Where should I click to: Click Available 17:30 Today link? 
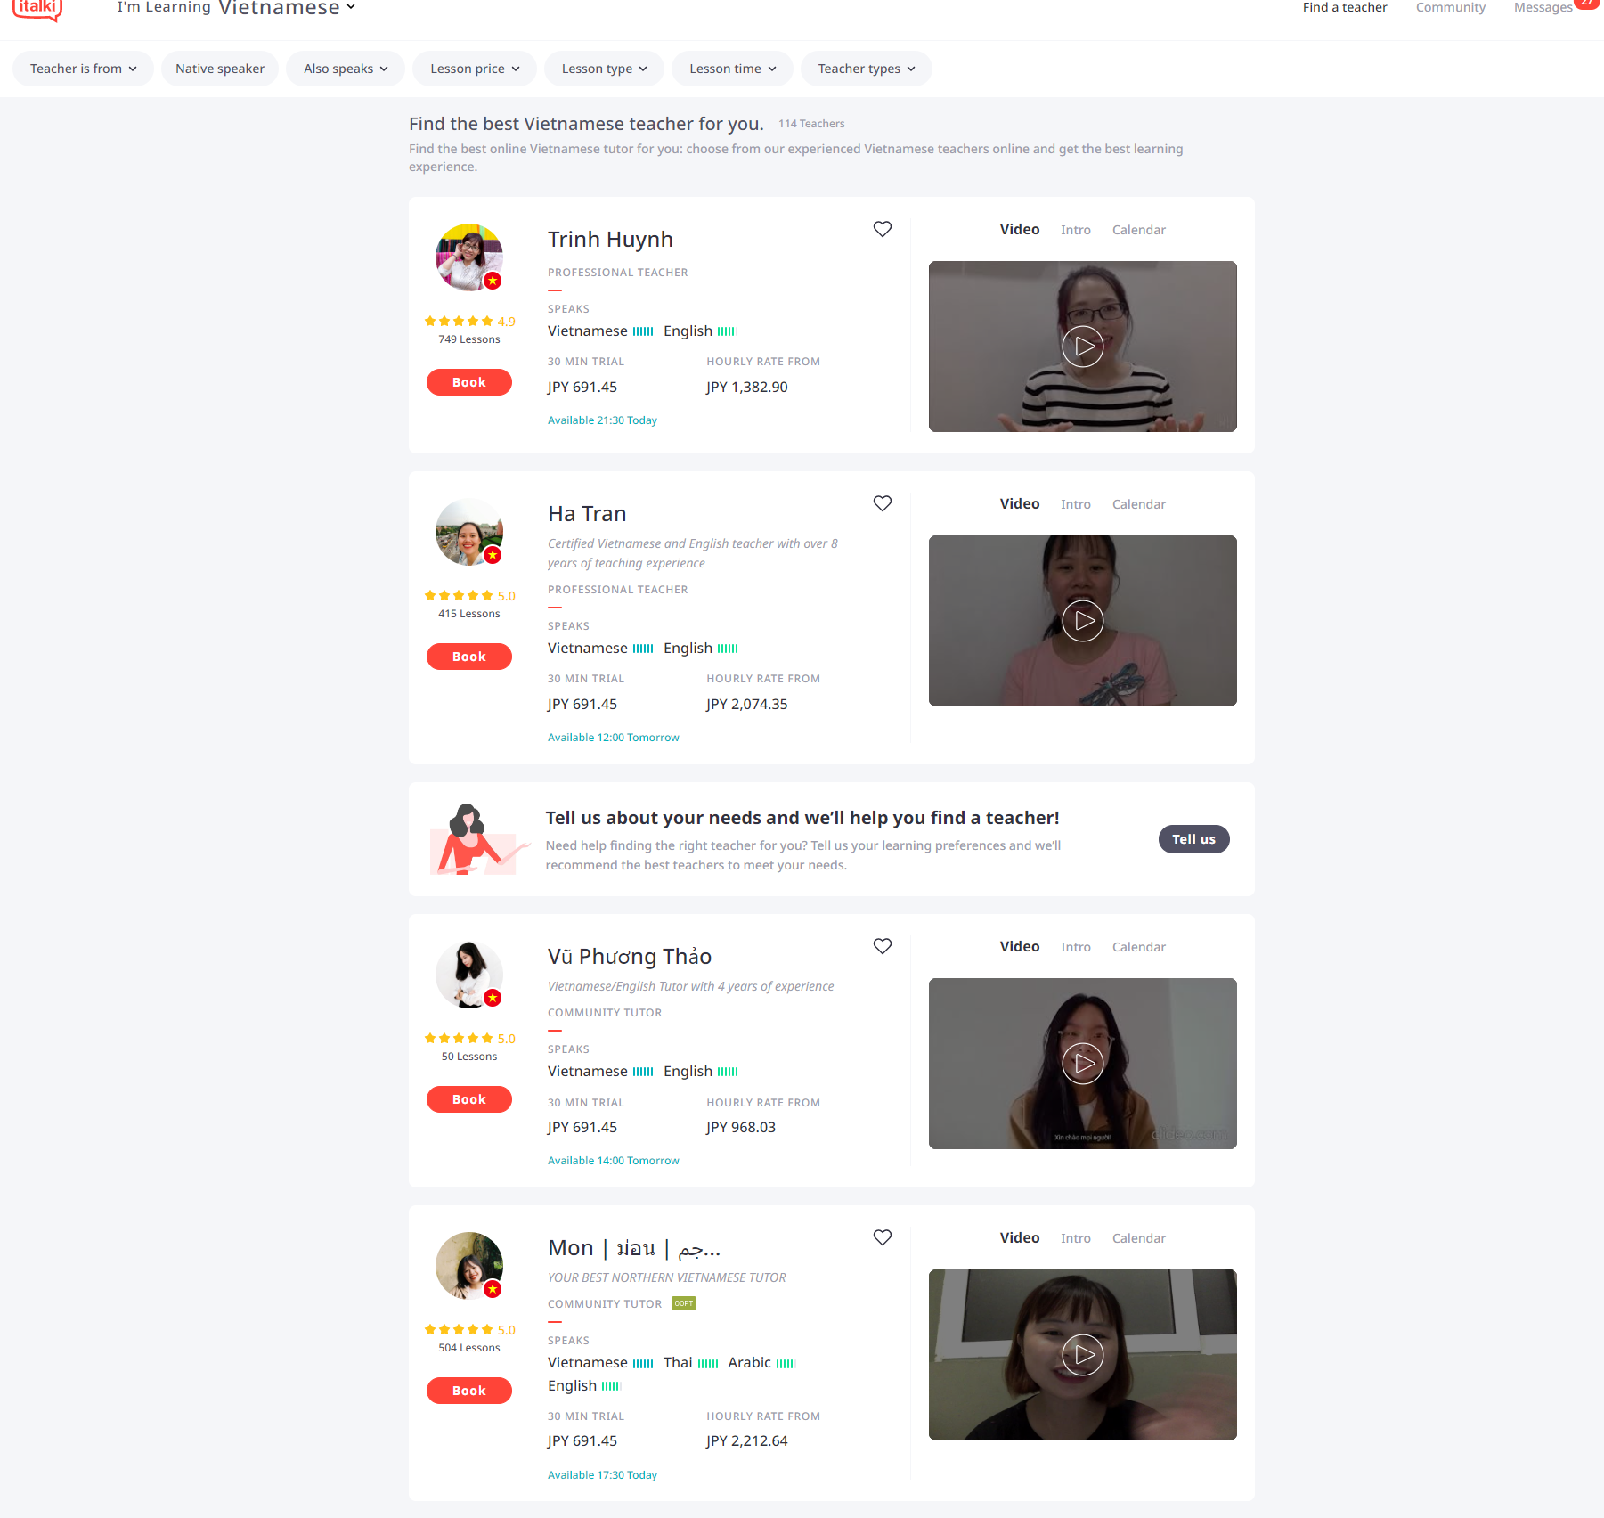point(602,1475)
